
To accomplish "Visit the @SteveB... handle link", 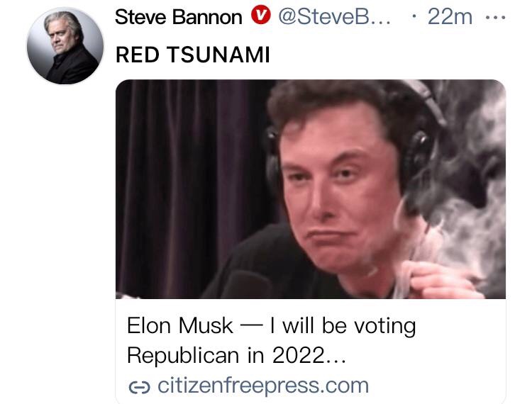I will (334, 16).
